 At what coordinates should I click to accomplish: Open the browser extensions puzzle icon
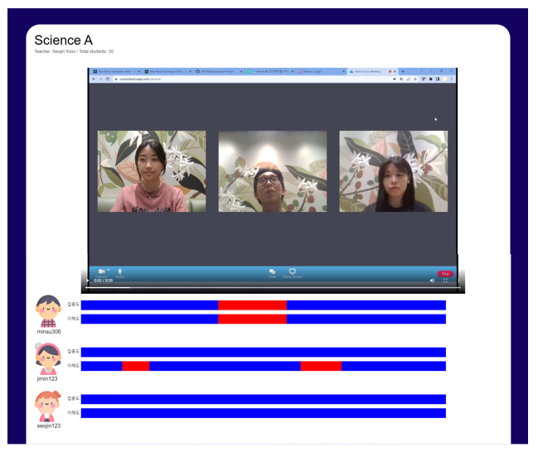pyautogui.click(x=430, y=79)
